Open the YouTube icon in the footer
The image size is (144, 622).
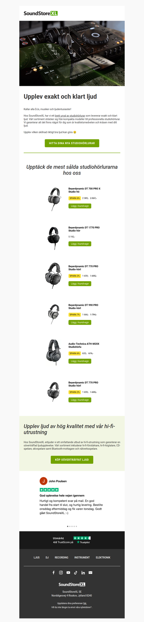[x=68, y=572]
